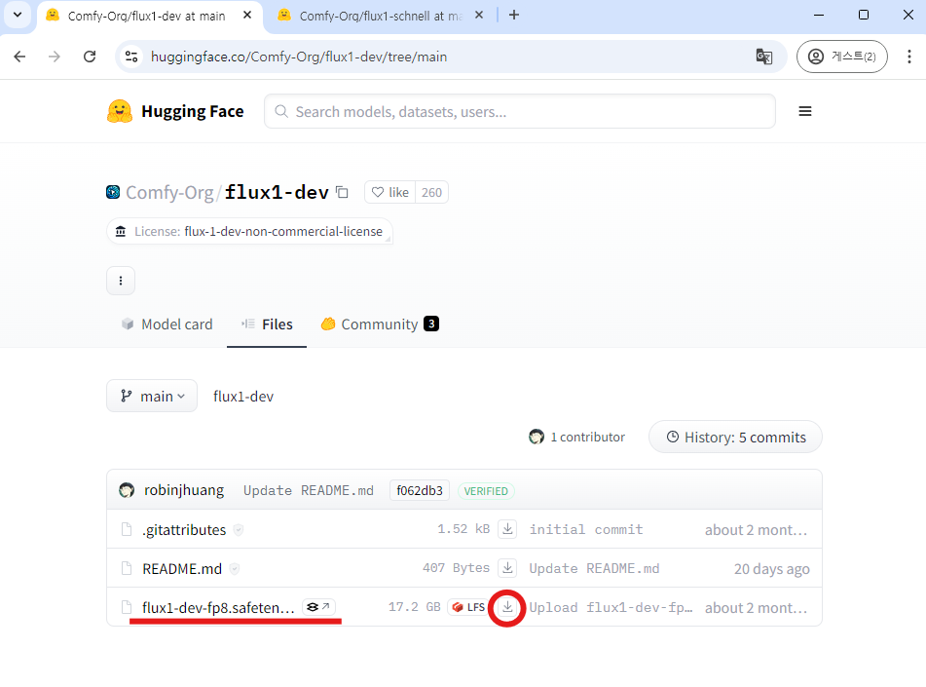Click the translate page icon
The width and height of the screenshot is (926, 687).
click(x=763, y=57)
